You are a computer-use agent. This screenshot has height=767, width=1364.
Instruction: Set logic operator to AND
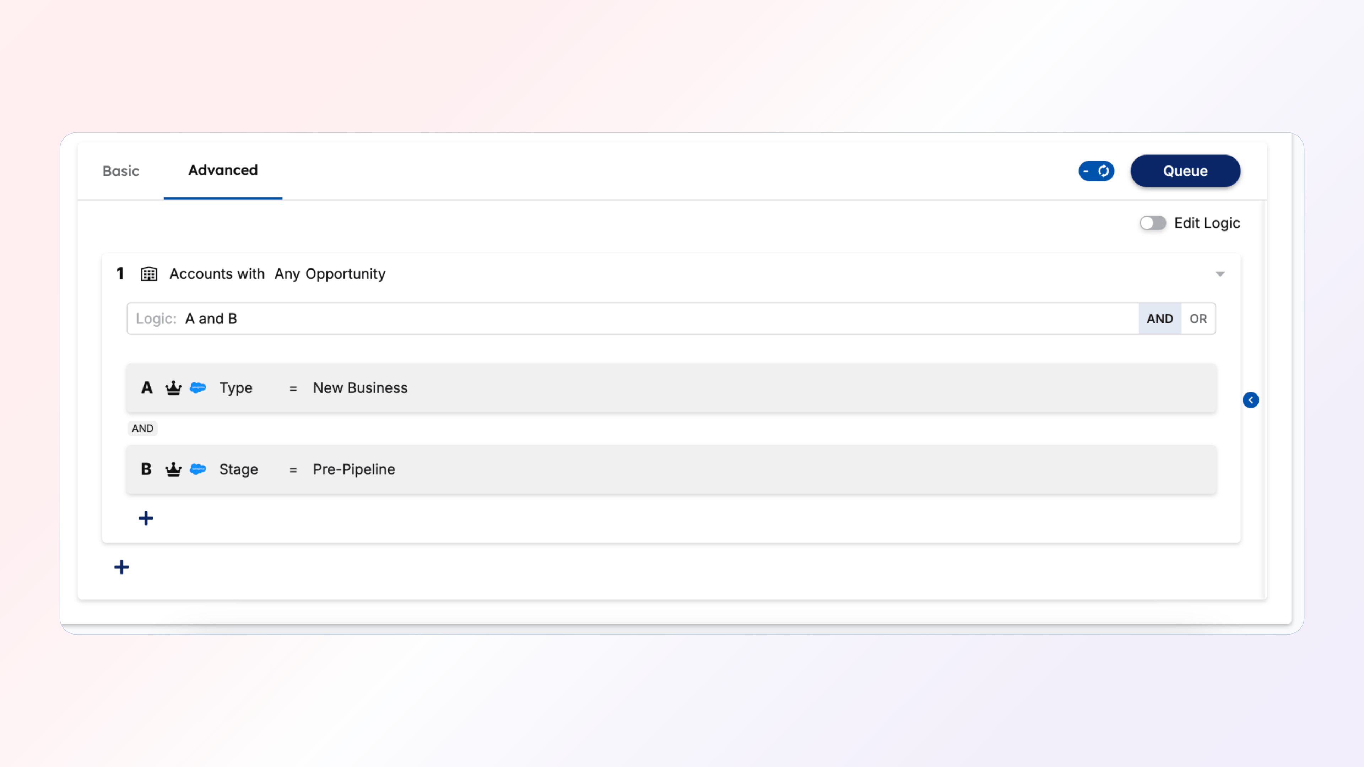click(x=1160, y=319)
